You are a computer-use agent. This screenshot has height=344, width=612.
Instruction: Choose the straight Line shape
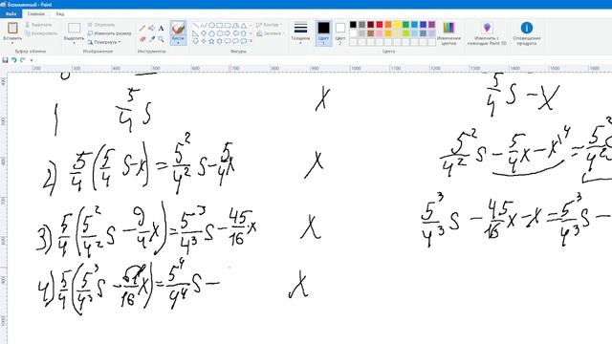[x=195, y=26]
